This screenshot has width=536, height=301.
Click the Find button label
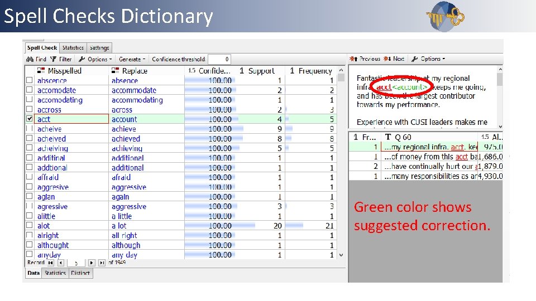[41, 59]
